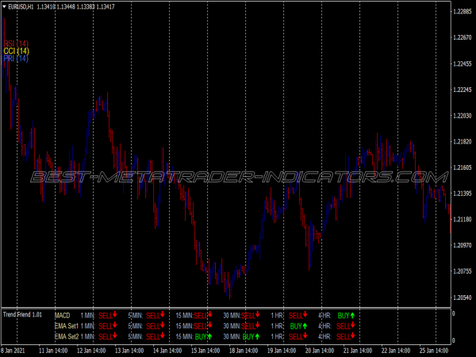Click the red arrow for MACD 30 MIN
The height and width of the screenshot is (357, 476).
[258, 314]
